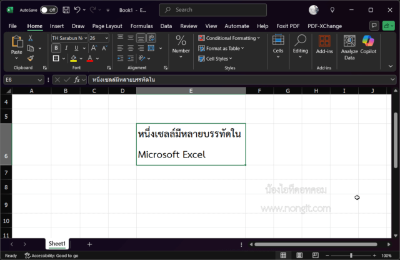400x260 pixels.
Task: Click the Decrease Indent icon
Action: [x=120, y=58]
